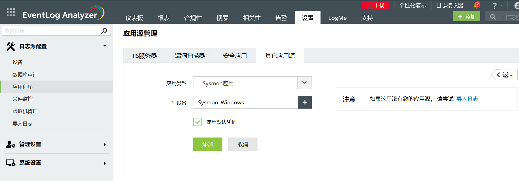This screenshot has height=181, width=519.
Task: Click the 系统设置 monitor icon
Action: (11, 163)
